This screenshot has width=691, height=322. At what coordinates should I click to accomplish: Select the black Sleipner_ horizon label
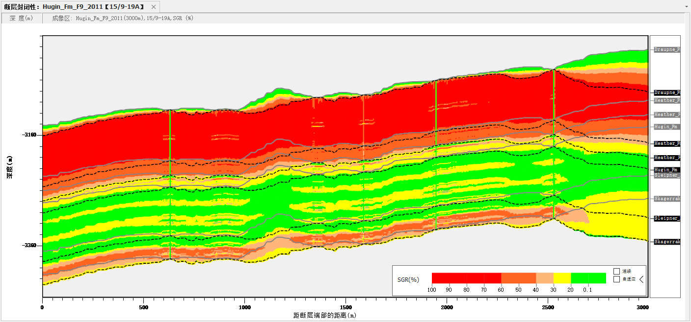(x=667, y=218)
